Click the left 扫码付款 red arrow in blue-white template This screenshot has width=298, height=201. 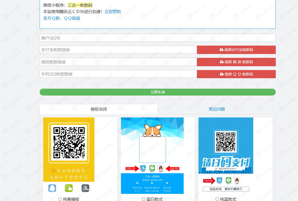pos(132,168)
